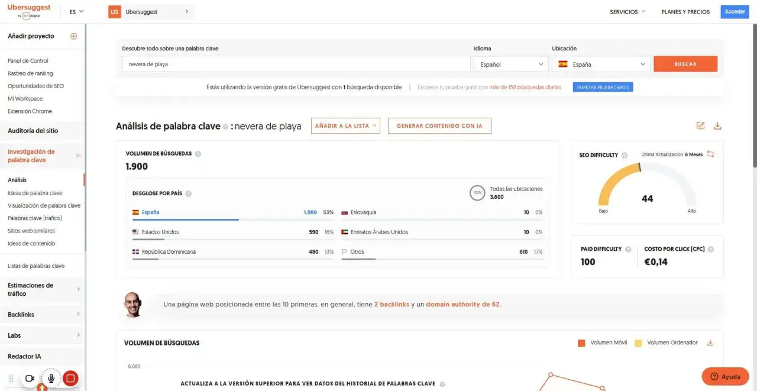
Task: Click the red stop recording button
Action: [70, 378]
